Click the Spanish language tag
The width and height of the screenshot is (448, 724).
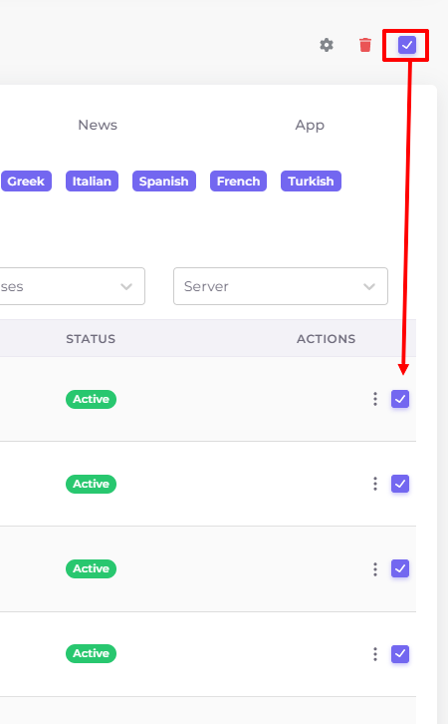164,181
